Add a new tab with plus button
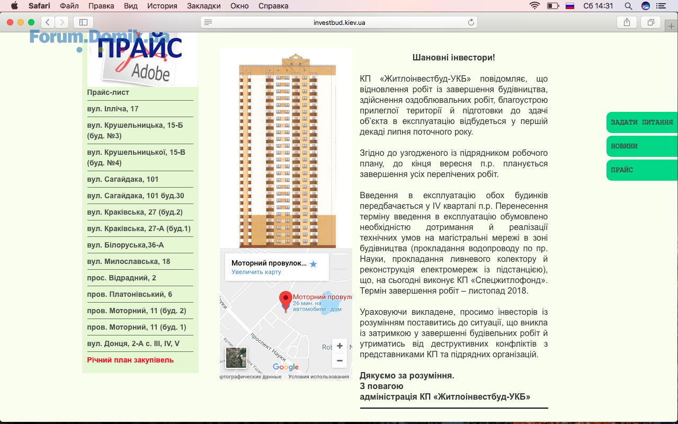This screenshot has height=424, width=678. click(672, 26)
